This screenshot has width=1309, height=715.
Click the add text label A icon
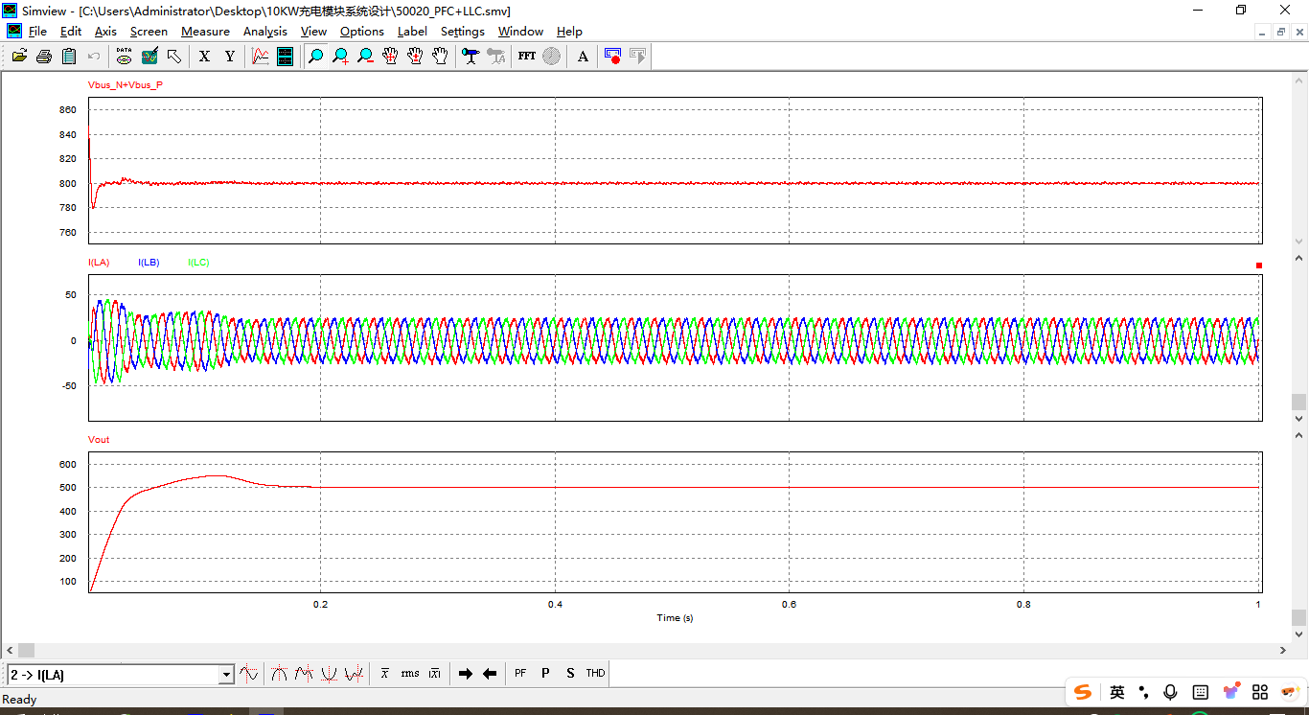tap(583, 57)
